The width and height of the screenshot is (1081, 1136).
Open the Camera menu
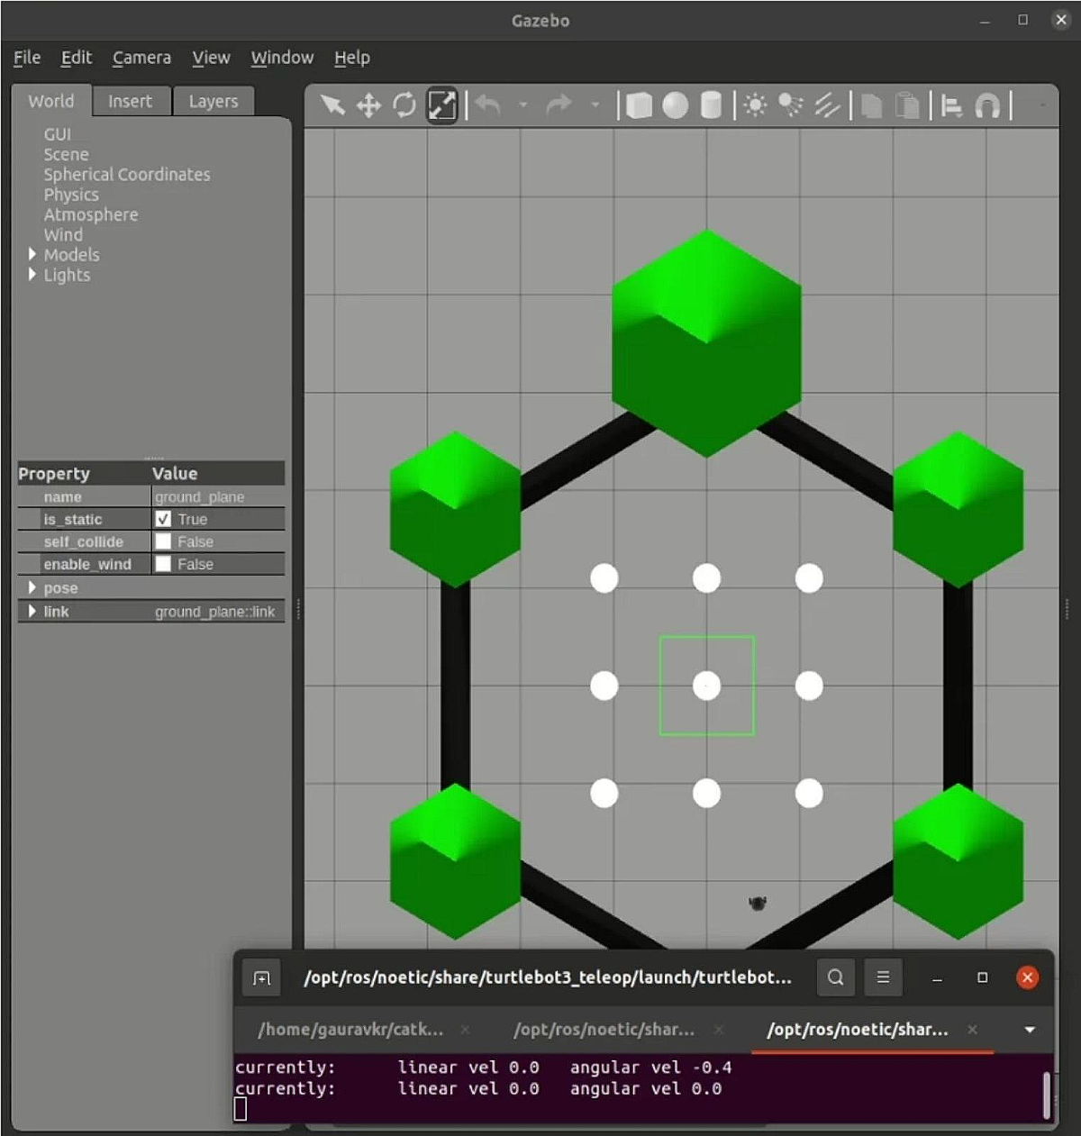(141, 58)
